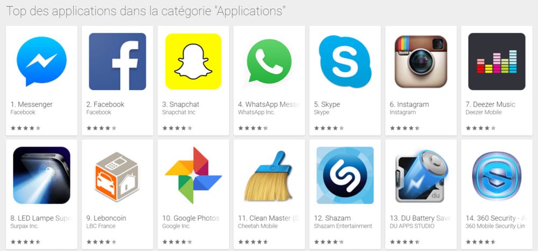Open the LED Lampe flashlight icon
This screenshot has width=538, height=251.
click(41, 176)
